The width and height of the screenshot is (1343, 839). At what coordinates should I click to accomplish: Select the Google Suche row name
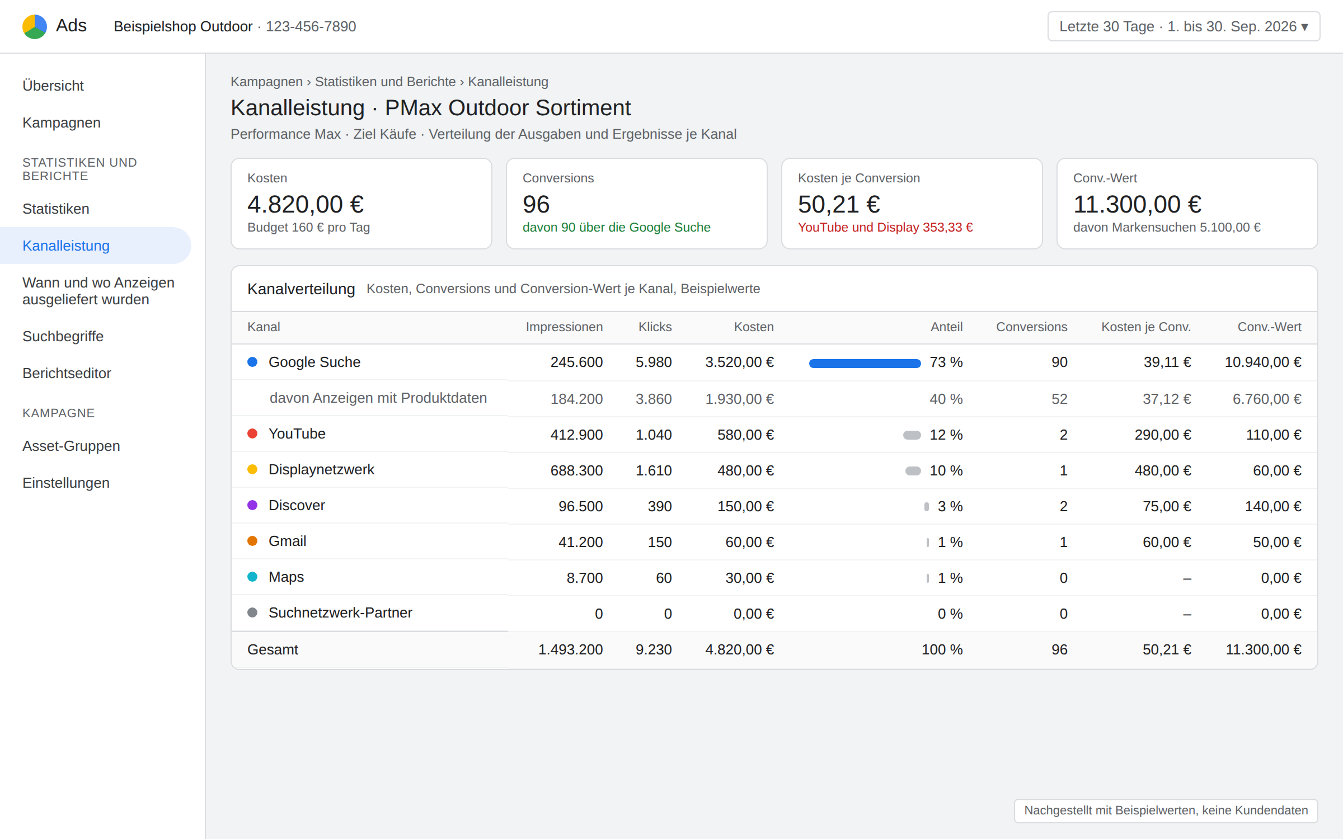point(314,362)
